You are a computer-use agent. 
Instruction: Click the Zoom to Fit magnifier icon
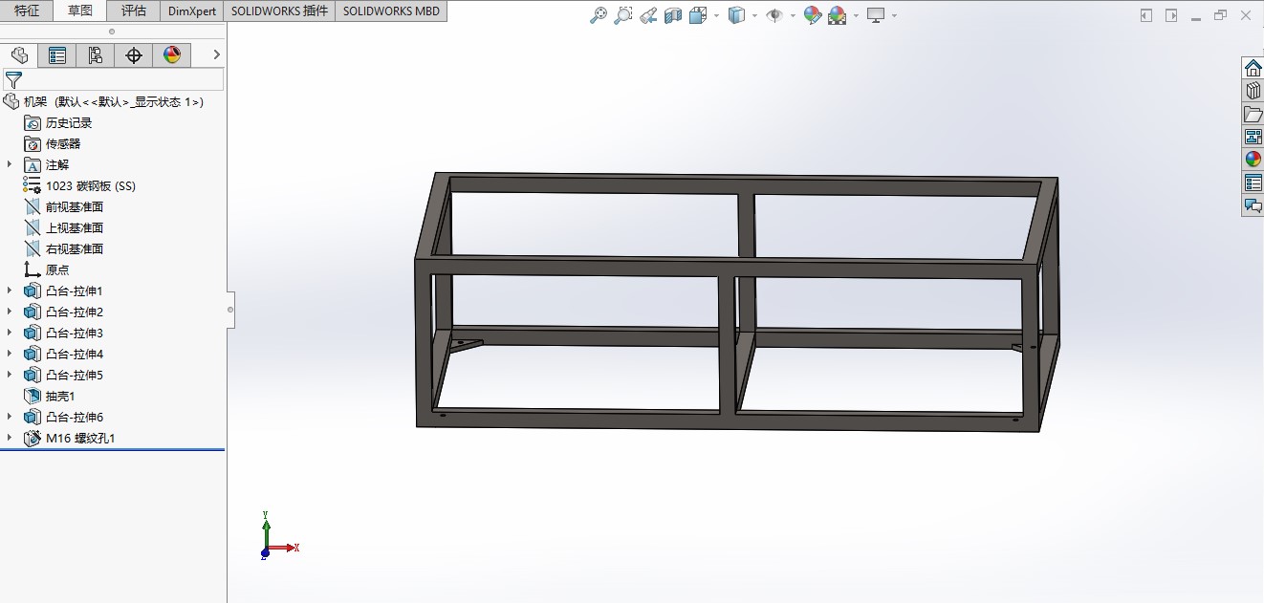(599, 15)
